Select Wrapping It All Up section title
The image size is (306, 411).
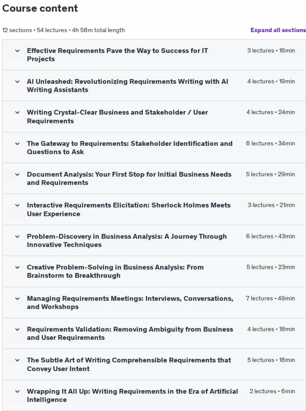[x=132, y=395]
